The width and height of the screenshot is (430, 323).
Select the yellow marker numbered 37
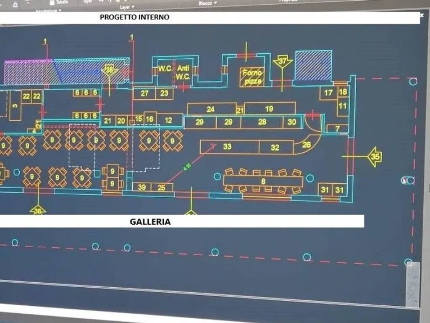click(x=283, y=62)
